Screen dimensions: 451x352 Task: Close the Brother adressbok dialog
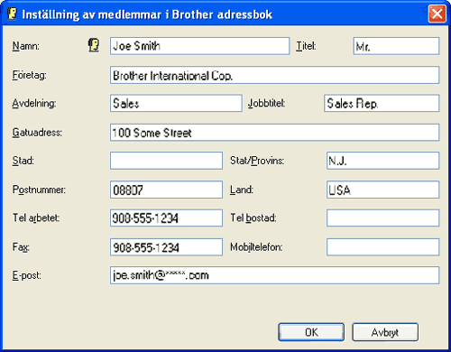tap(437, 14)
